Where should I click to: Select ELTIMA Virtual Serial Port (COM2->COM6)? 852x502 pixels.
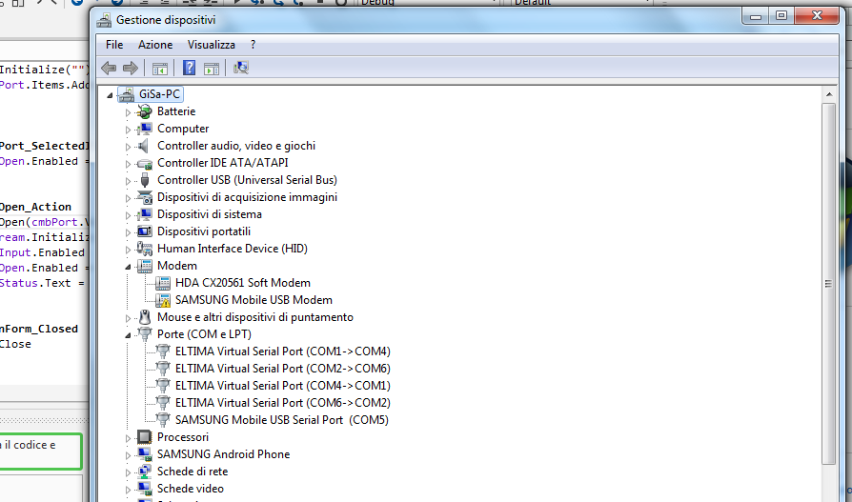pyautogui.click(x=282, y=369)
